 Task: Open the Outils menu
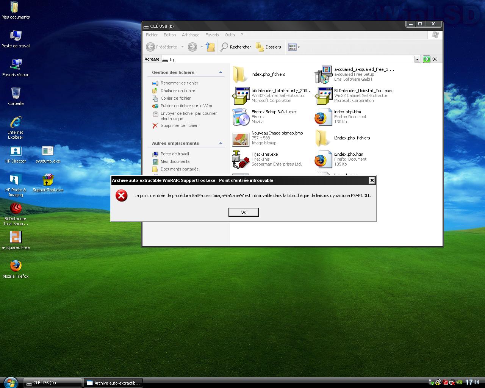click(x=230, y=35)
